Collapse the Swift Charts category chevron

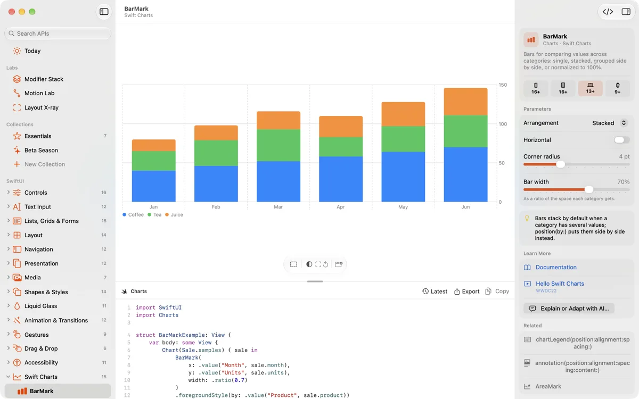(8, 377)
